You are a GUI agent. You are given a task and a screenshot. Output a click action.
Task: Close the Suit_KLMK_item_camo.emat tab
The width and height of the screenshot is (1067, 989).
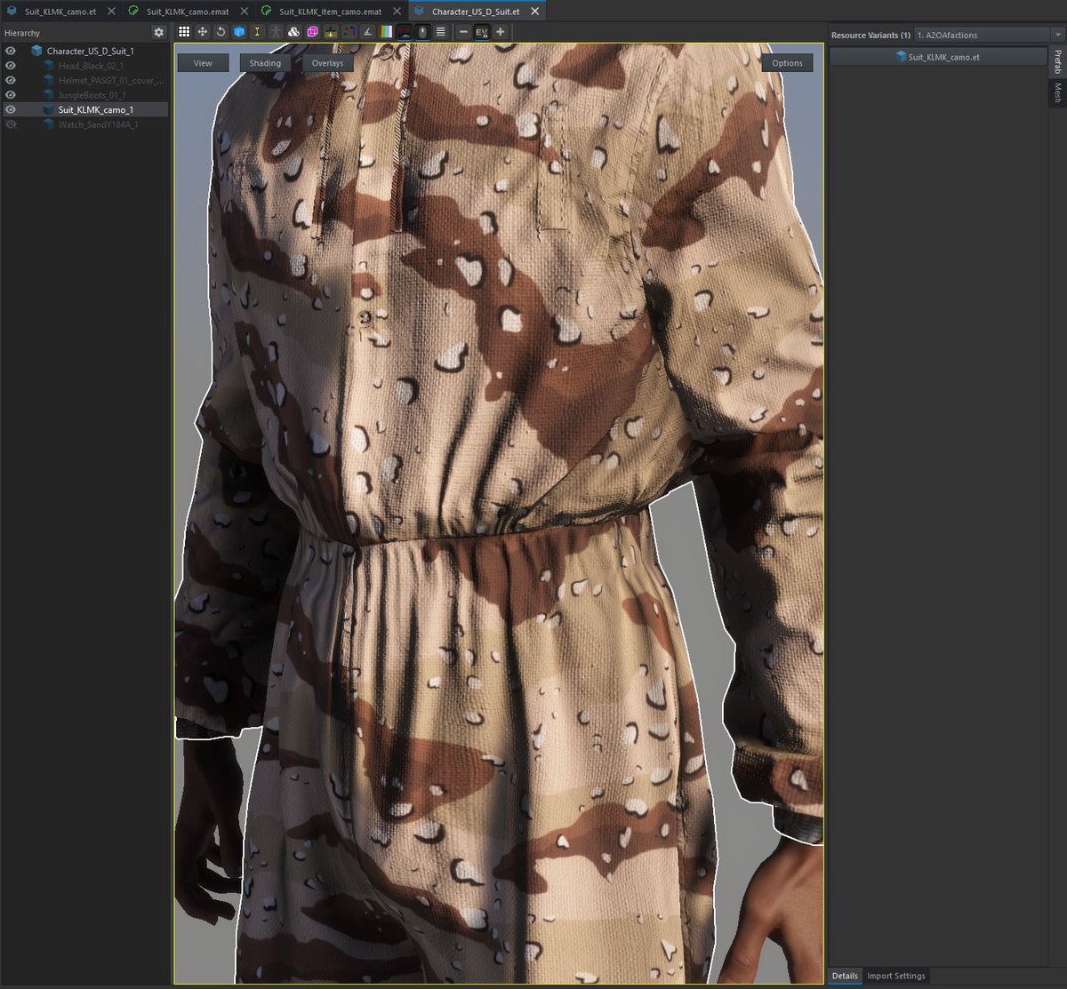tap(396, 12)
